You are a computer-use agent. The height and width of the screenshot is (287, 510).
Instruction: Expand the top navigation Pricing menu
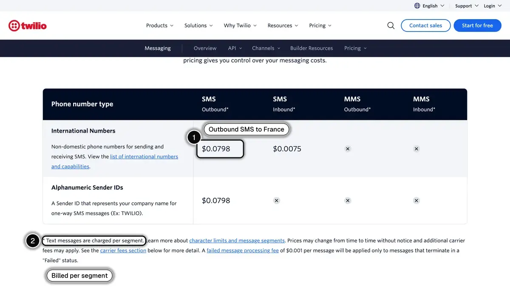click(320, 26)
